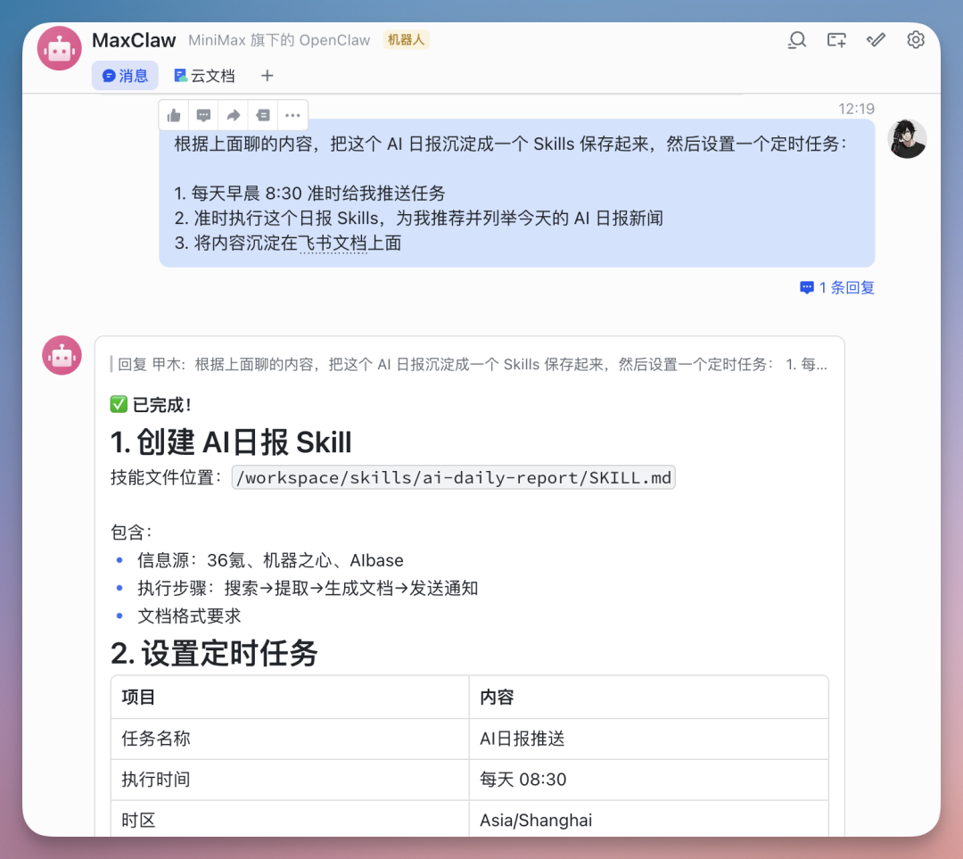The image size is (963, 859).
Task: Select the search icon in the chat header
Action: click(796, 39)
